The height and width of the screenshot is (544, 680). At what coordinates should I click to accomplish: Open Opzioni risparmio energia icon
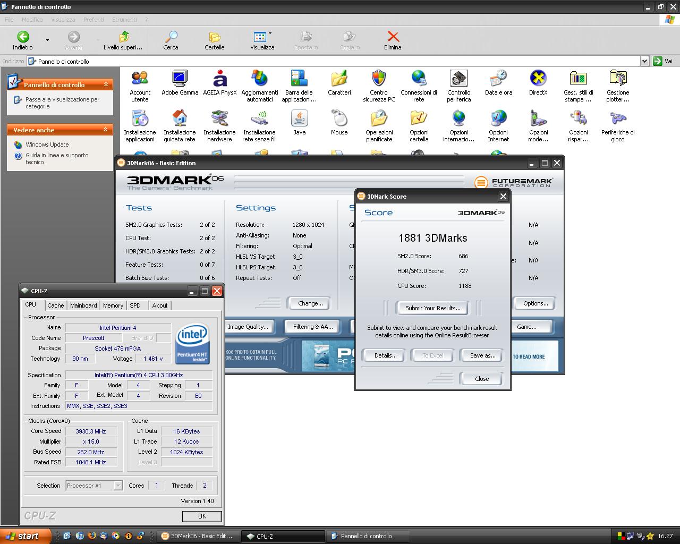[578, 125]
